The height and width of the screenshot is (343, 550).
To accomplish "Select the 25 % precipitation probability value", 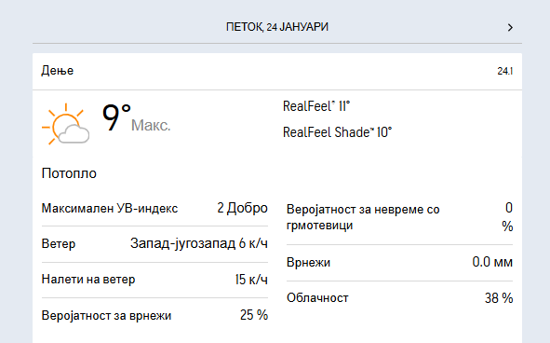I will pos(254,315).
